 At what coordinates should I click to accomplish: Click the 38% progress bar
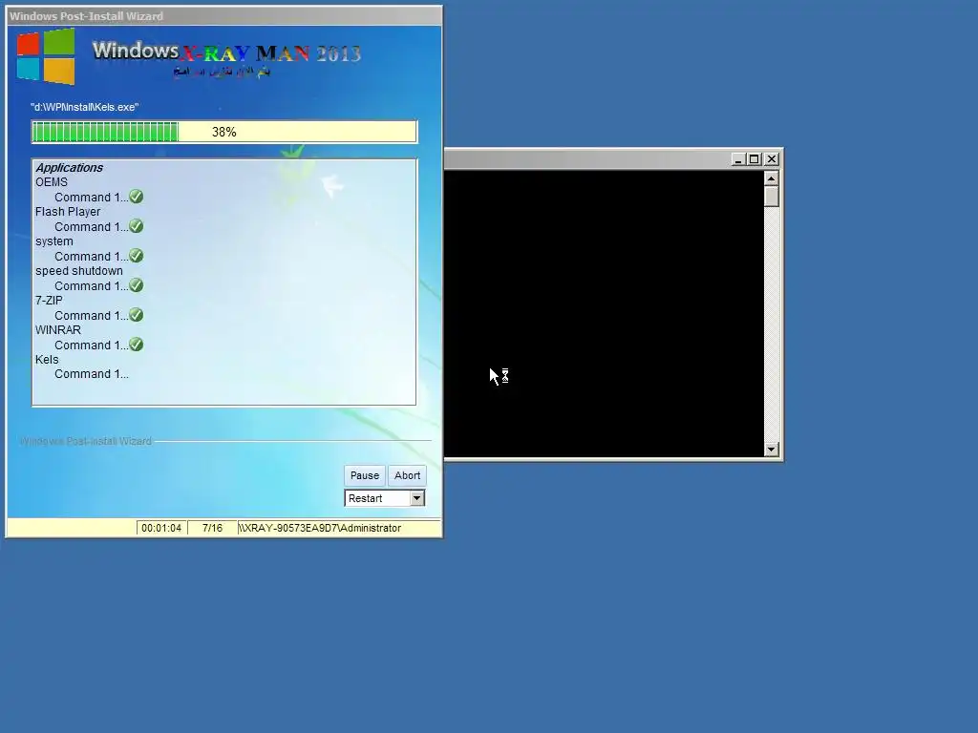[223, 132]
